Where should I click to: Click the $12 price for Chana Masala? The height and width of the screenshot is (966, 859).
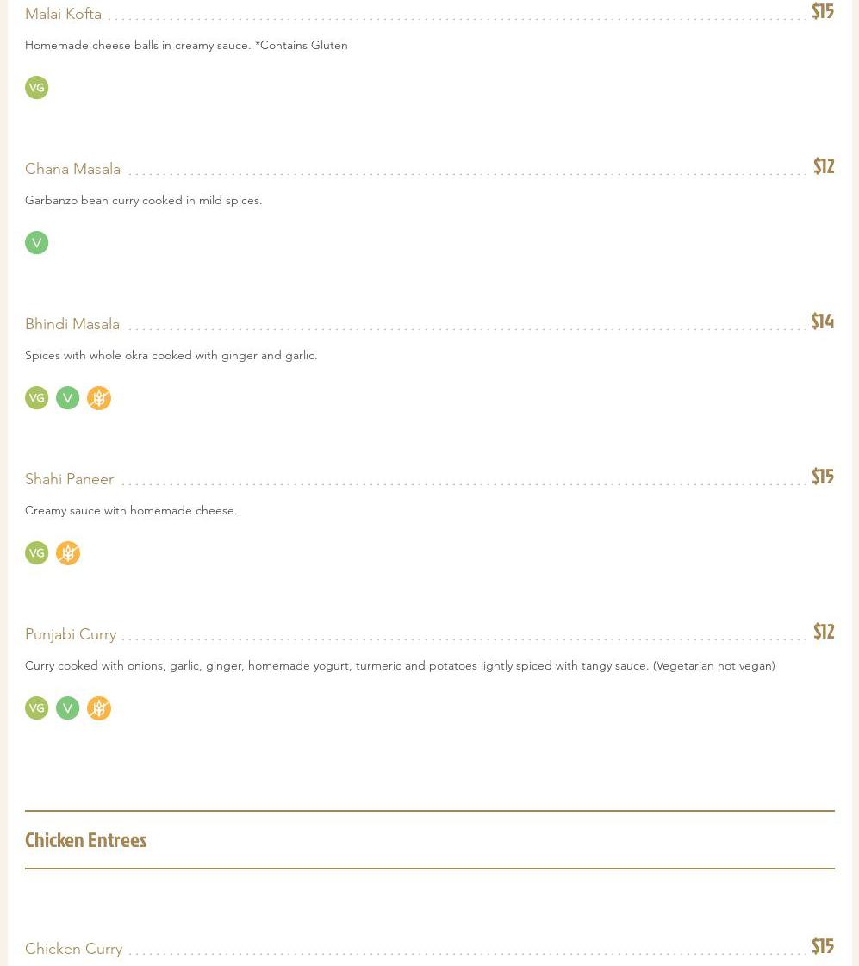[823, 166]
